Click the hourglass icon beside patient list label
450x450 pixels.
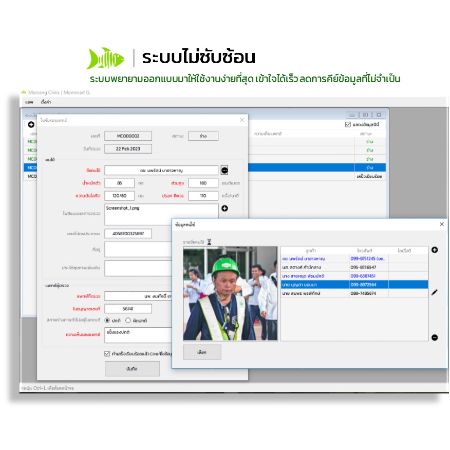[209, 241]
